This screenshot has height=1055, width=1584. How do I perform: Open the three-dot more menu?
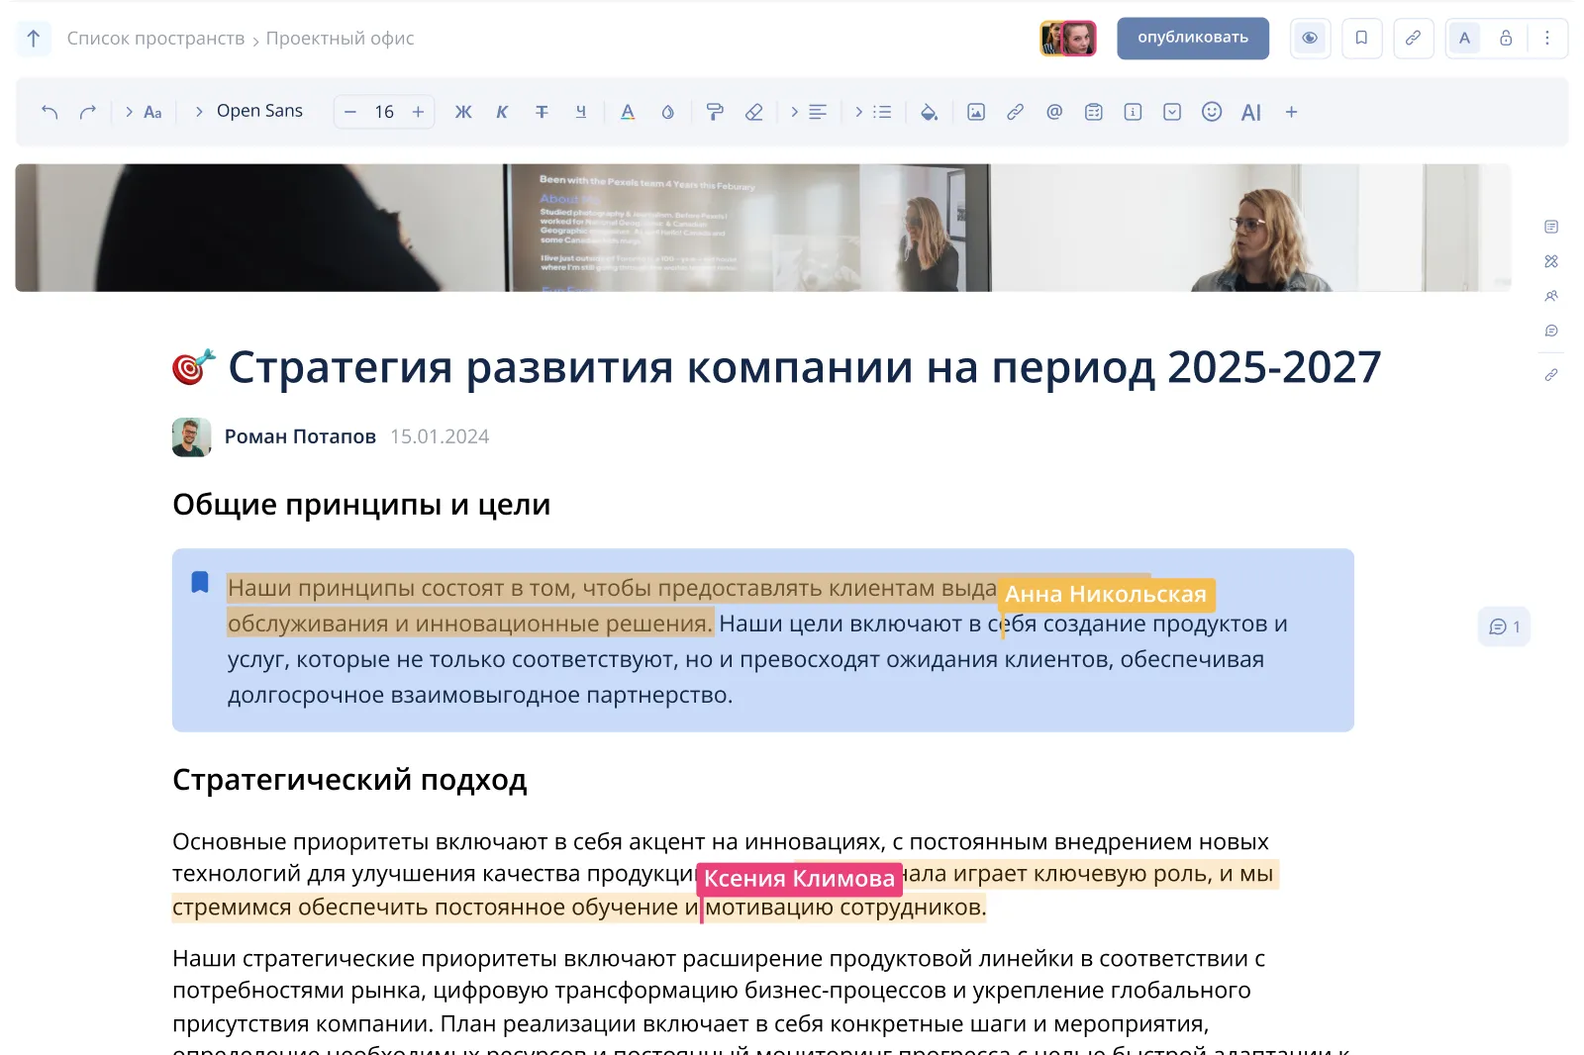tap(1547, 38)
